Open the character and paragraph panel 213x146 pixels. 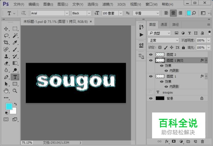tap(203, 13)
